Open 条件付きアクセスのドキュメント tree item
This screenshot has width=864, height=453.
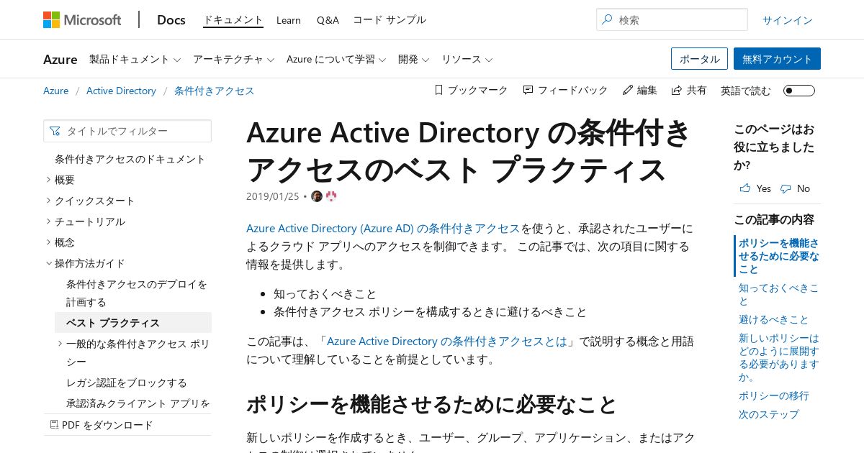pos(130,159)
